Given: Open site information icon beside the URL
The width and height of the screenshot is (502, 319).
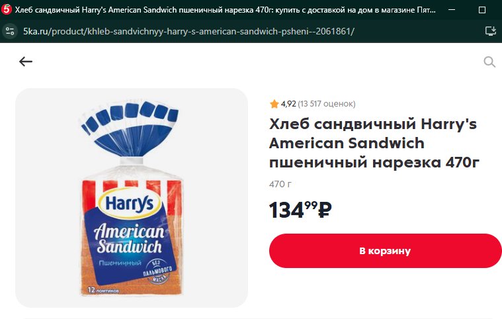Looking at the screenshot, I should point(10,31).
